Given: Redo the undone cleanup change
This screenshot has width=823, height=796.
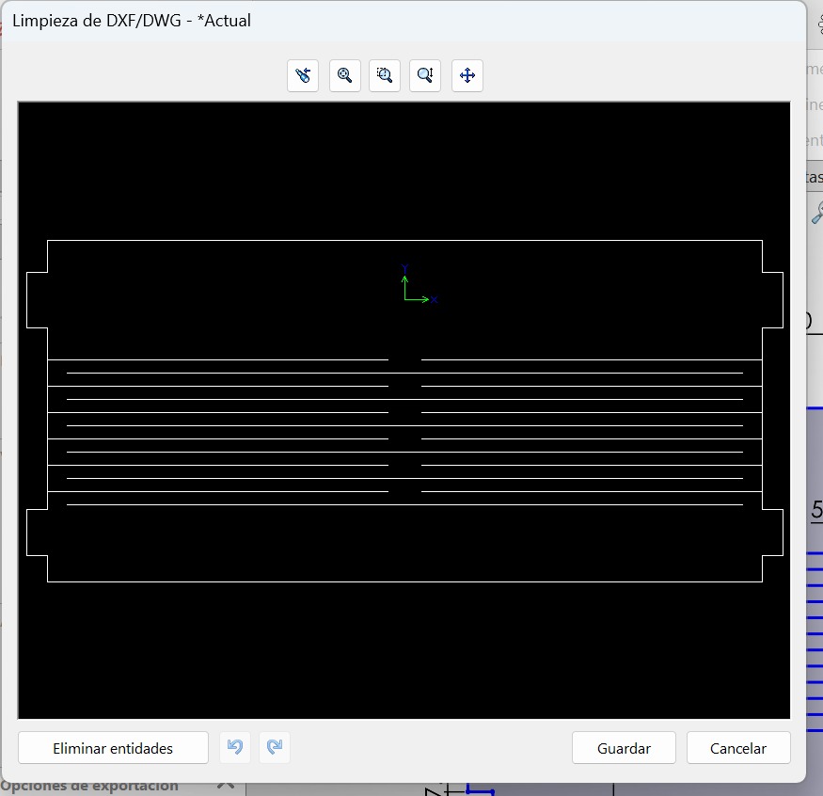Looking at the screenshot, I should [274, 747].
